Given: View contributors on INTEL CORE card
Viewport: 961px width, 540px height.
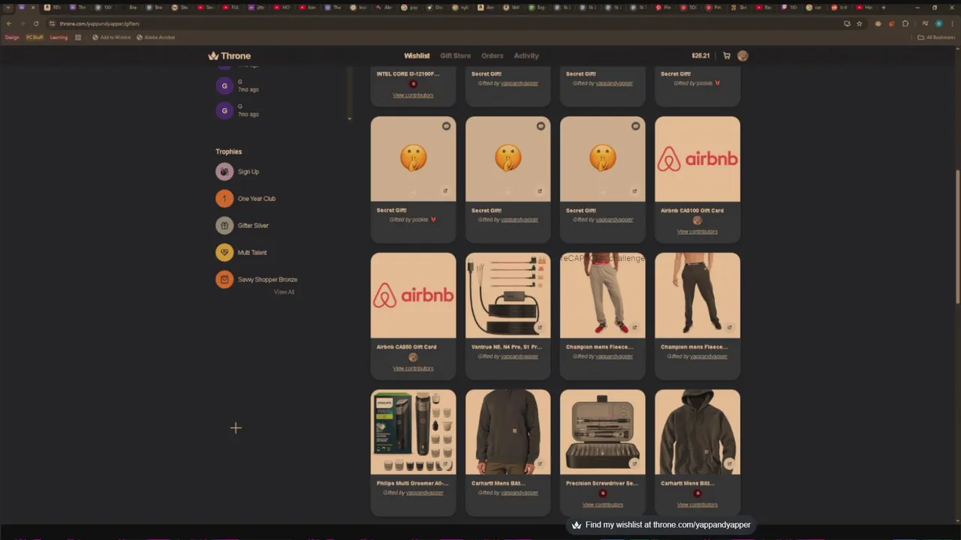Looking at the screenshot, I should tap(413, 95).
